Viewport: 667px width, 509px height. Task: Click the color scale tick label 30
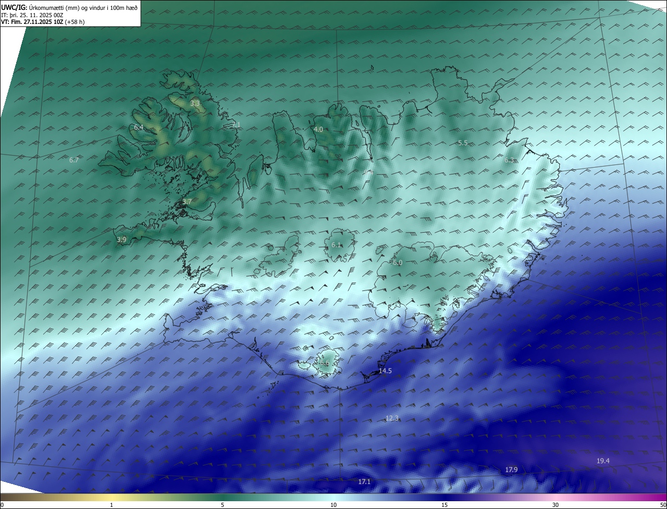pyautogui.click(x=555, y=505)
